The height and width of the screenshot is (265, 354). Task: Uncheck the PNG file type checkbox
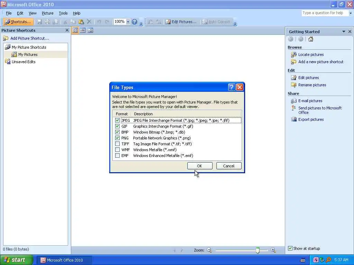click(117, 138)
